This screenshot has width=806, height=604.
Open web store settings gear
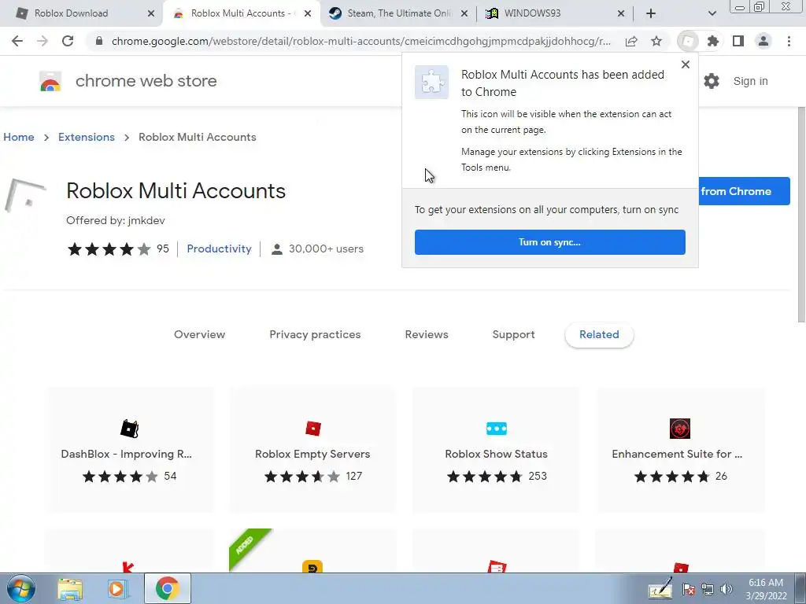point(712,81)
